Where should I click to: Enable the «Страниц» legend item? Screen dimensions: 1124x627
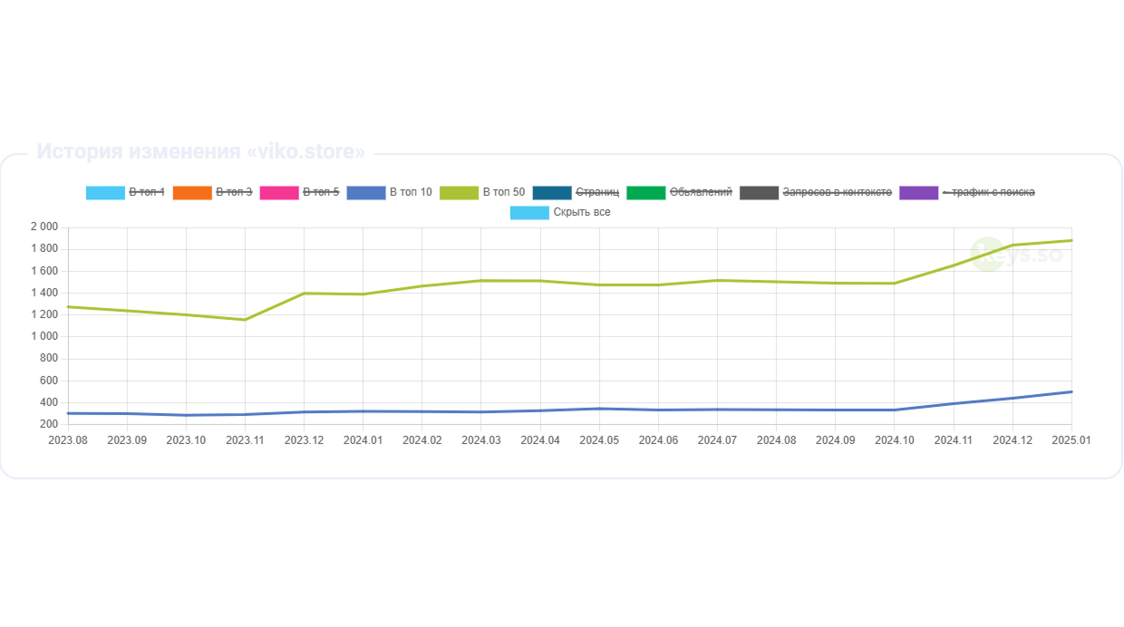(597, 192)
